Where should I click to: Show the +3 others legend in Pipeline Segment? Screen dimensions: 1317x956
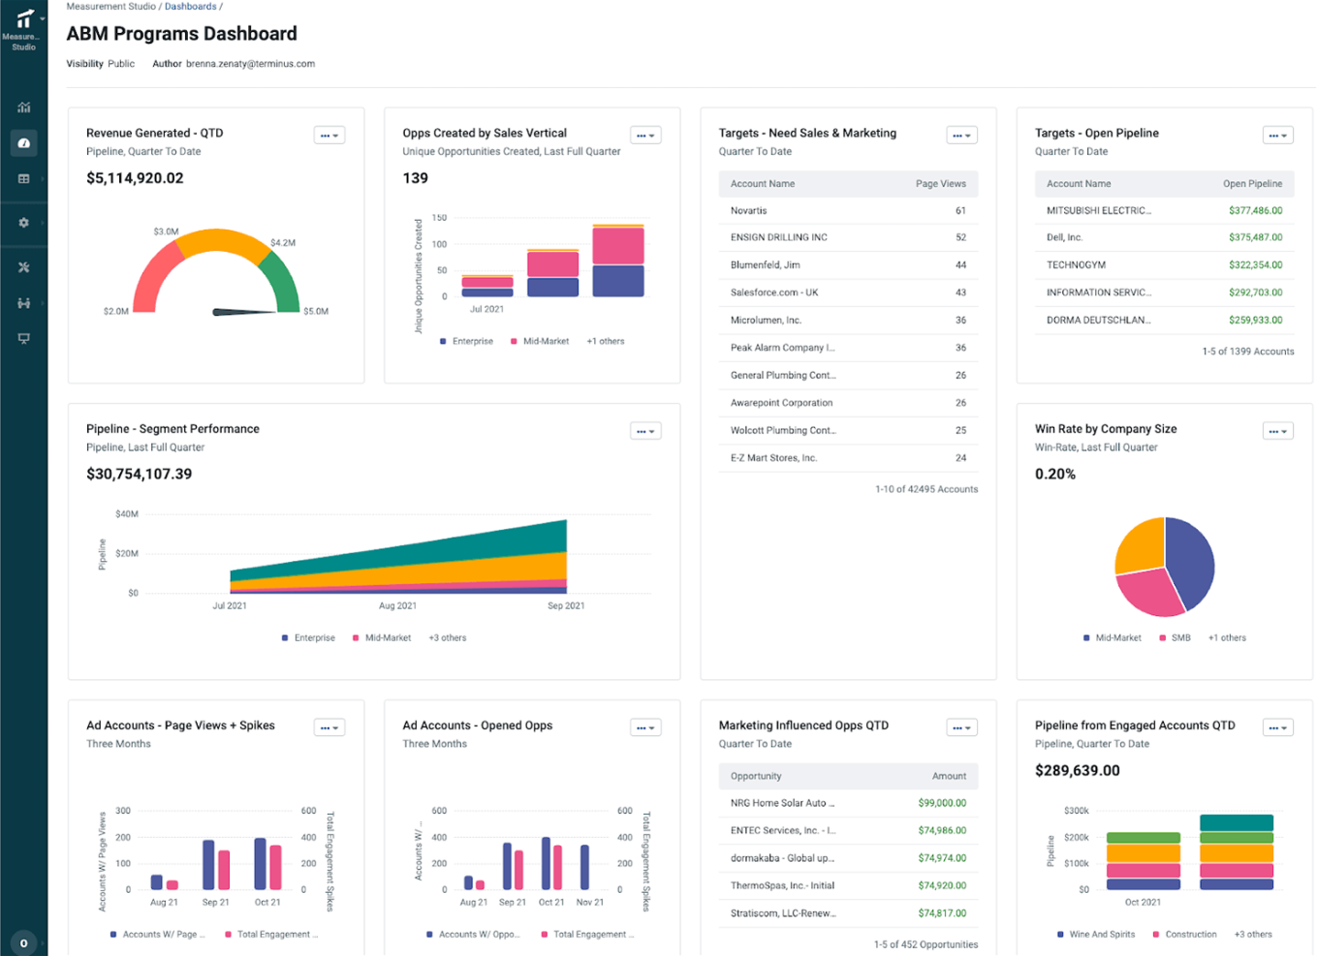448,637
